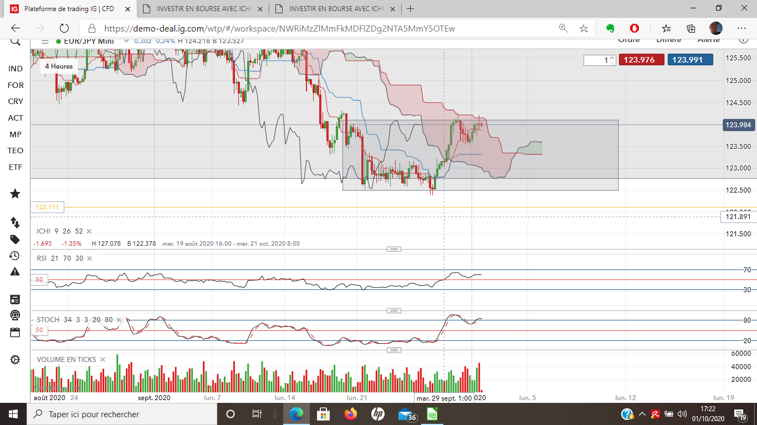
Task: Grab the divider handle above the RSI panel
Action: tap(394, 250)
